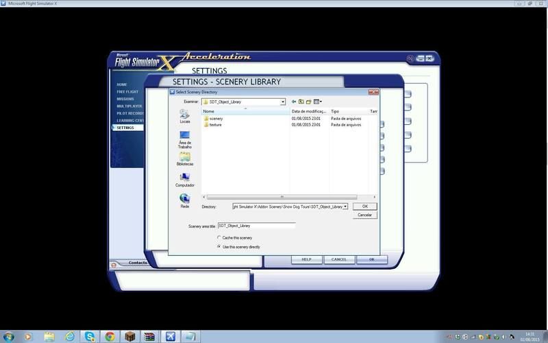The height and width of the screenshot is (343, 548).
Task: Switch to Flight Simulator taskbar icon
Action: (170, 337)
